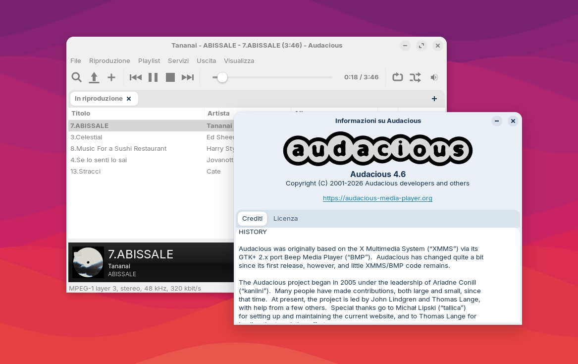Click the add files plus icon in toolbar
Screen dimensions: 578x364
pyautogui.click(x=111, y=77)
